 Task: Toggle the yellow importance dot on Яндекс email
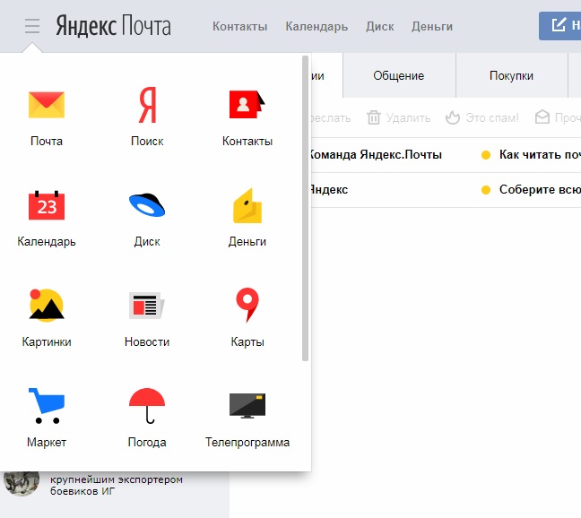tap(486, 190)
